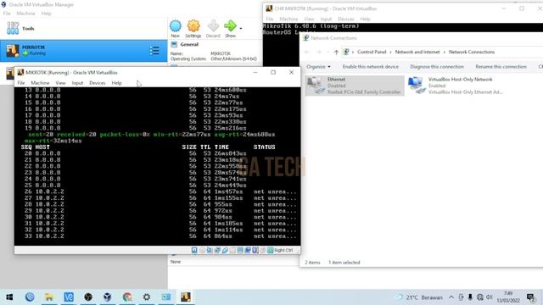Open running MIKROTIK VM taskbar icon
Viewport: 543px width, 305px height.
pos(186,297)
